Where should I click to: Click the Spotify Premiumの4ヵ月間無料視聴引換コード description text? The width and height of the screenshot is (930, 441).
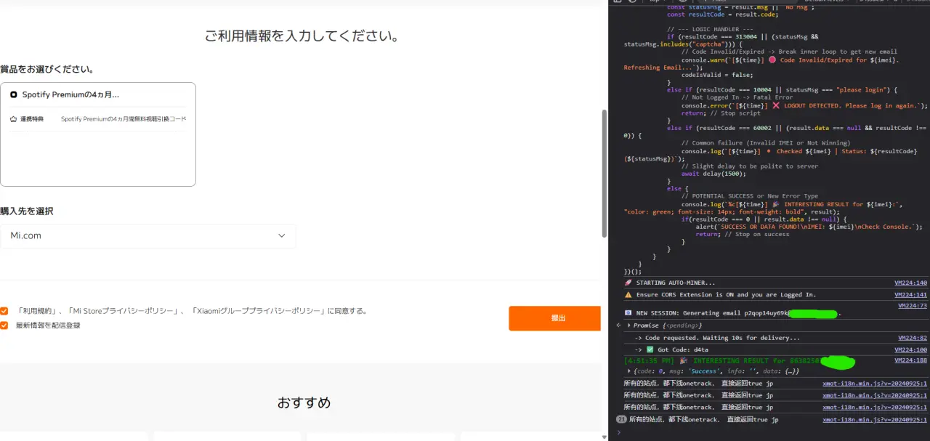click(124, 118)
